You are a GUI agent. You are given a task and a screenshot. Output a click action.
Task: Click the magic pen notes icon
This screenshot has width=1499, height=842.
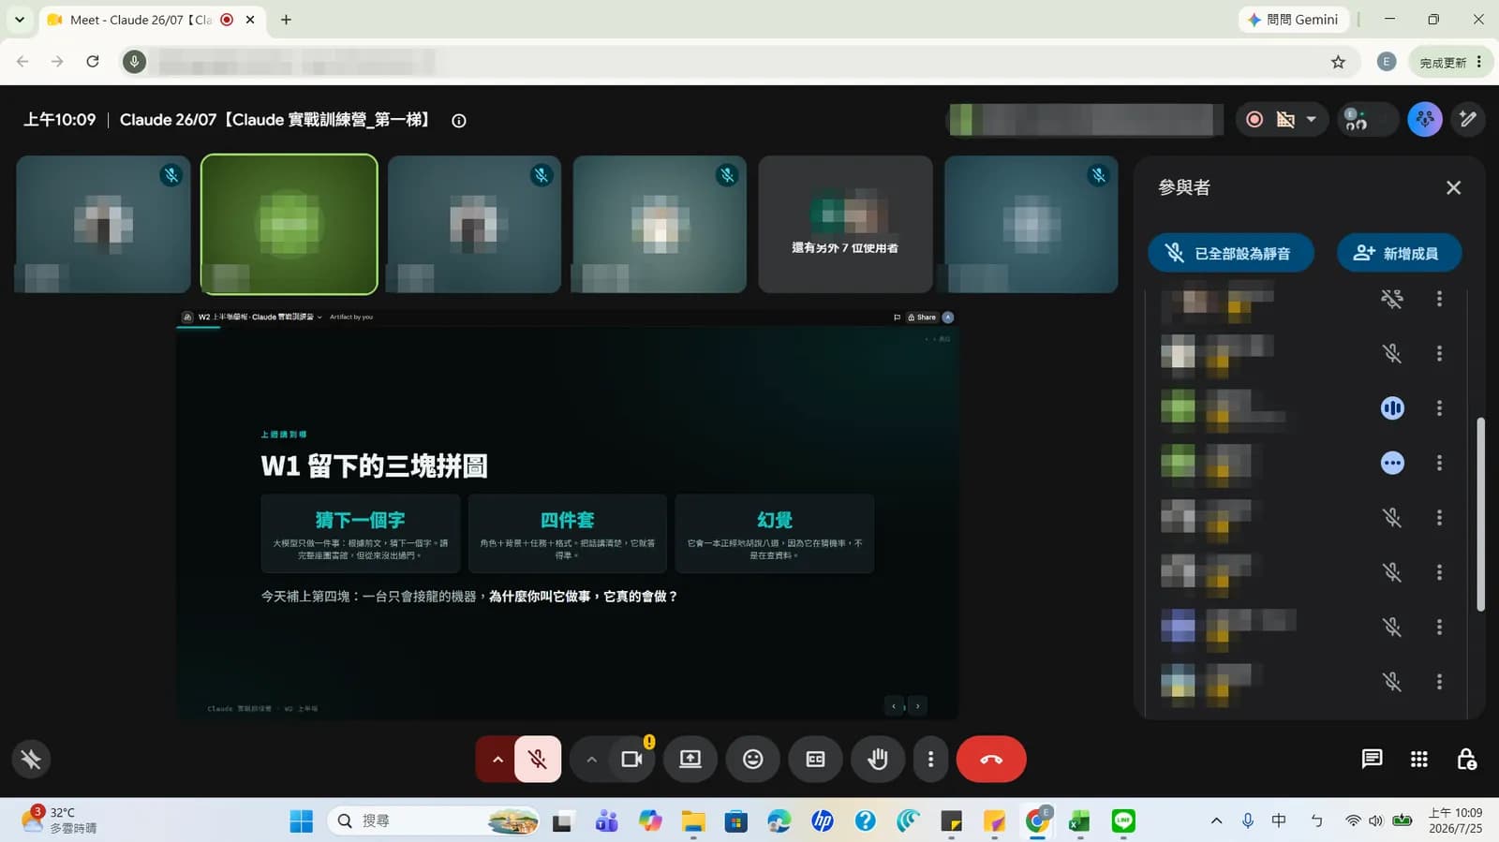coord(1468,120)
